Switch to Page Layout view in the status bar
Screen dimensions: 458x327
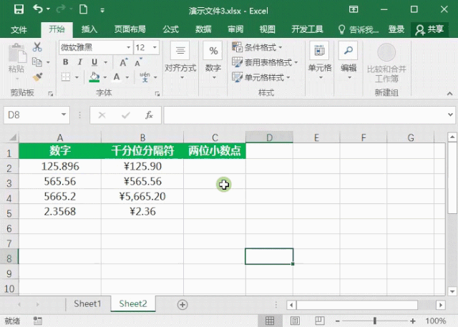pyautogui.click(x=295, y=321)
